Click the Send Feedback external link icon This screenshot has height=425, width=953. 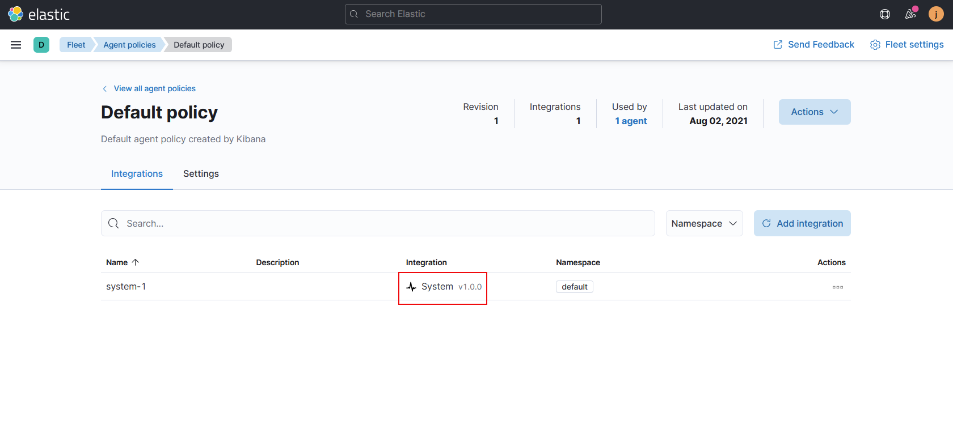pyautogui.click(x=778, y=45)
